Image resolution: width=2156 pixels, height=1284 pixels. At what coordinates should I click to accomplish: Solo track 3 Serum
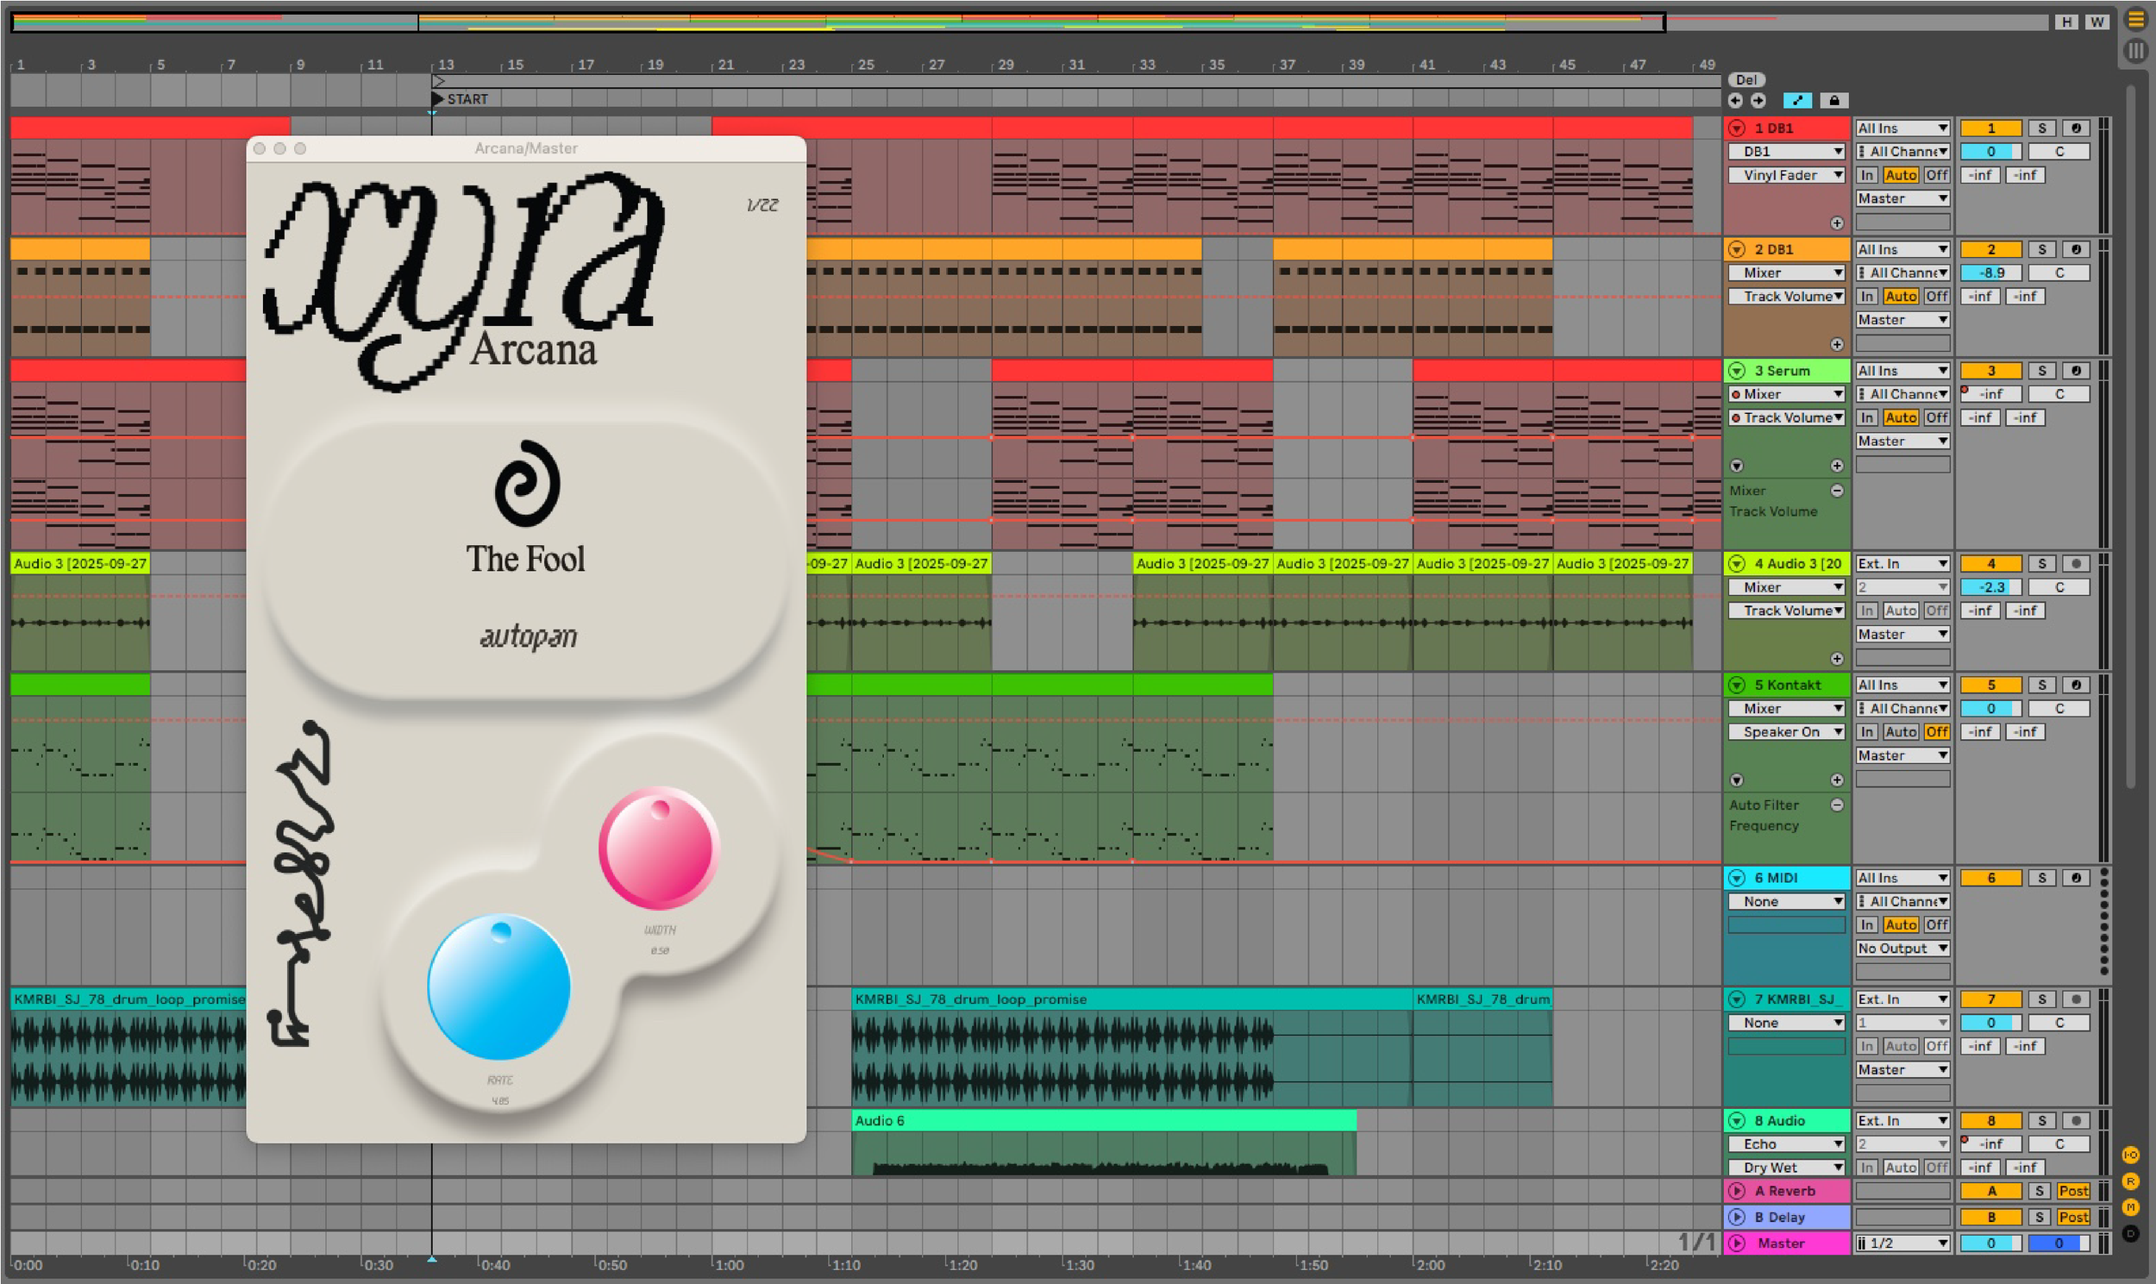coord(2042,370)
